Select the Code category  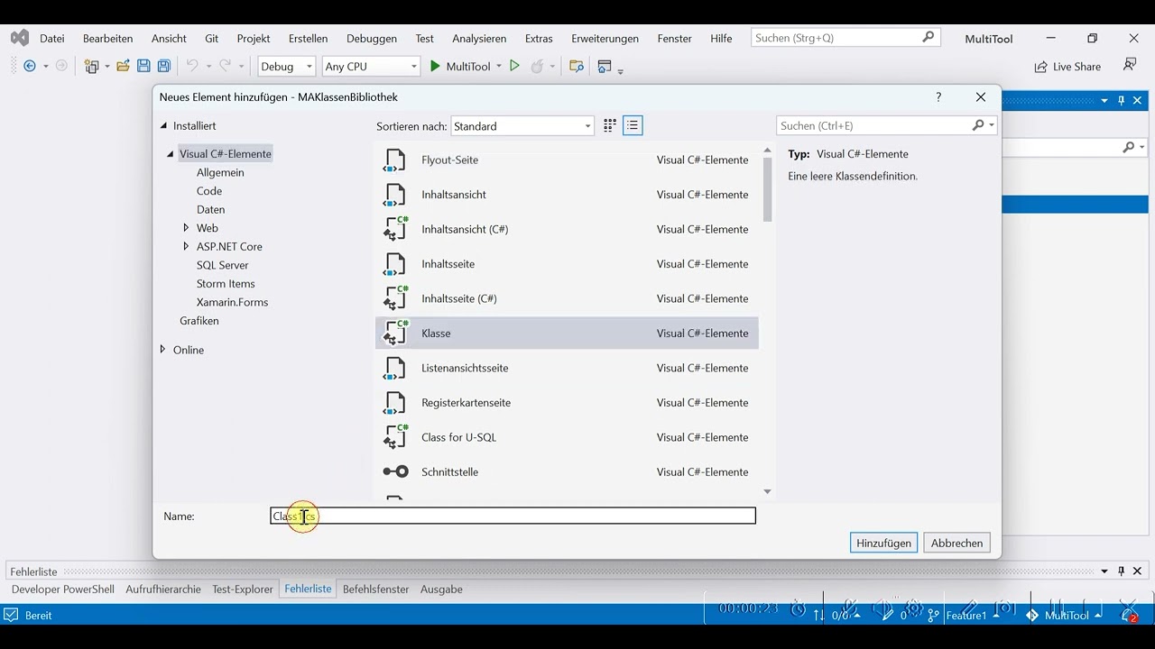209,191
